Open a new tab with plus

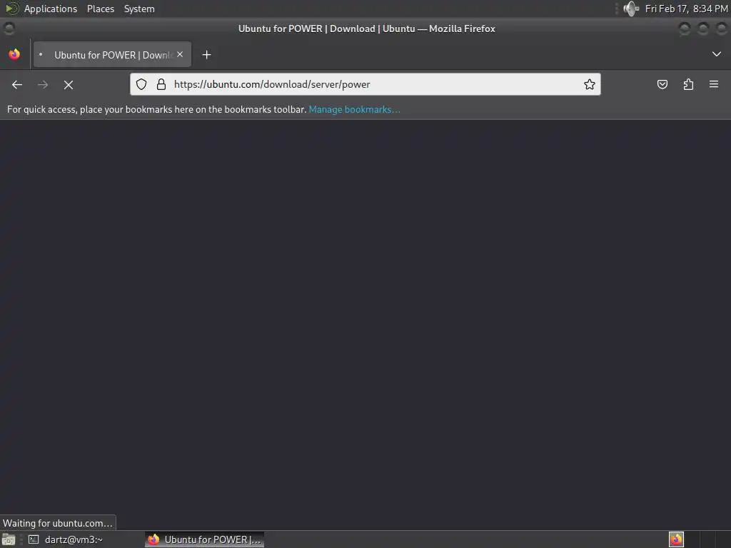pos(206,55)
